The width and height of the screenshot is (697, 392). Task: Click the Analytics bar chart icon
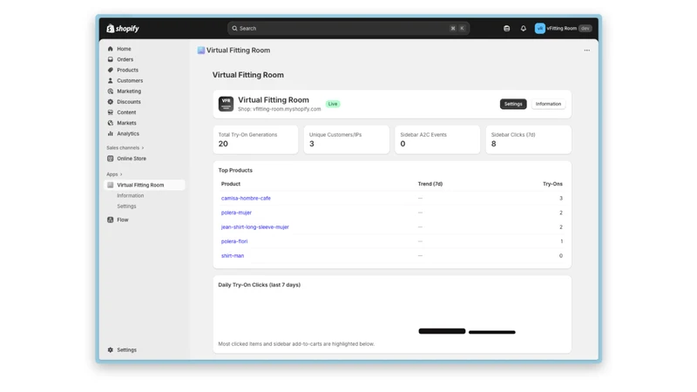pyautogui.click(x=111, y=134)
